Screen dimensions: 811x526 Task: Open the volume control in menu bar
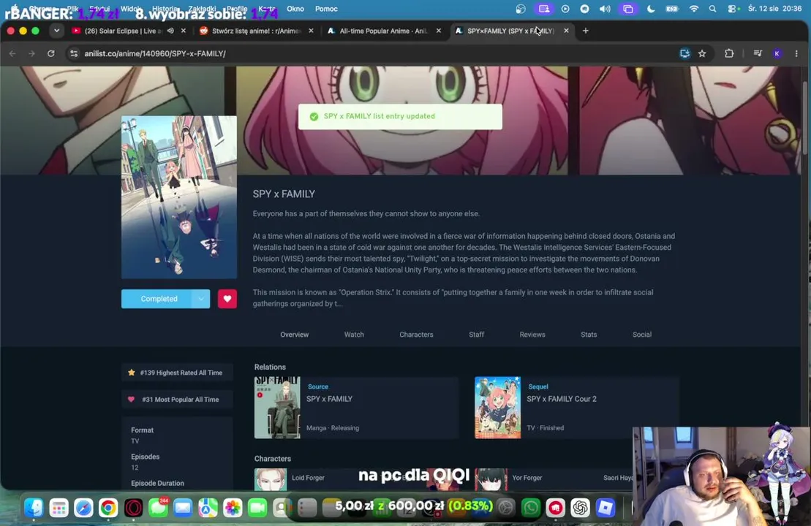[x=604, y=9]
